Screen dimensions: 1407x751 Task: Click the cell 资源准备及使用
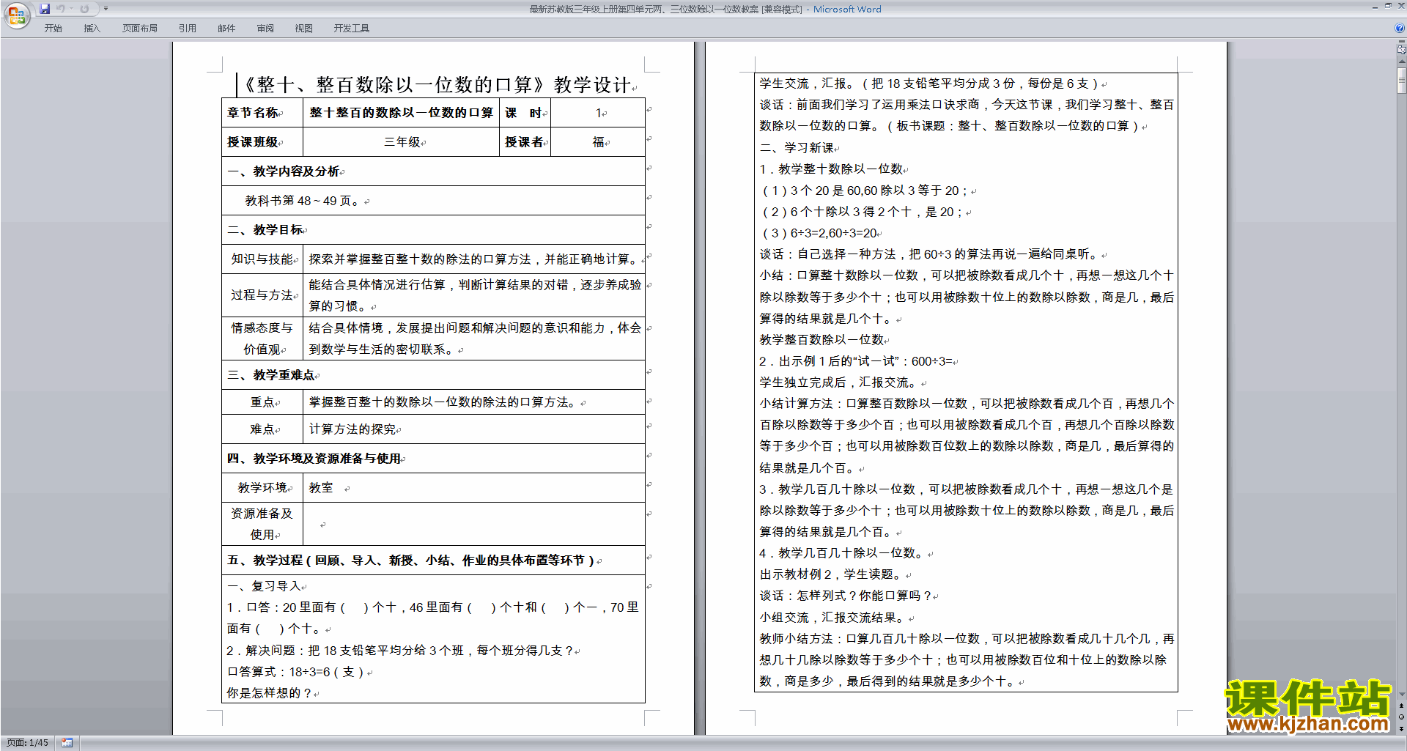tap(262, 524)
